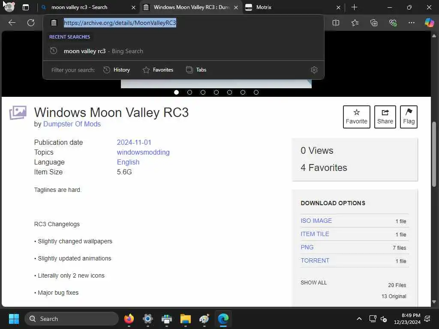Select the first carousel dot
This screenshot has width=439, height=329.
[x=176, y=93]
